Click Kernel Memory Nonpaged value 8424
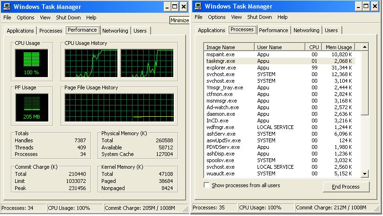The width and height of the screenshot is (383, 216). click(167, 188)
